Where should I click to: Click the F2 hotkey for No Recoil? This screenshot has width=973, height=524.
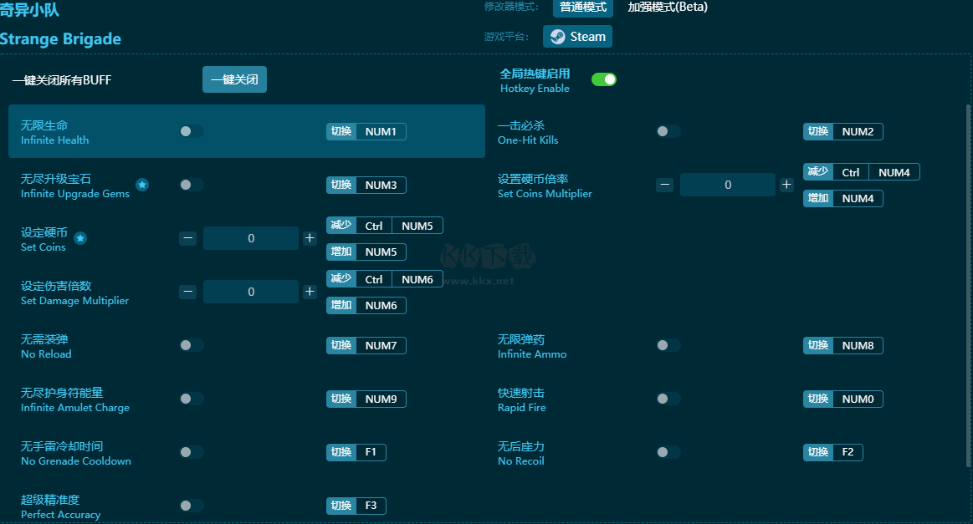coord(832,452)
